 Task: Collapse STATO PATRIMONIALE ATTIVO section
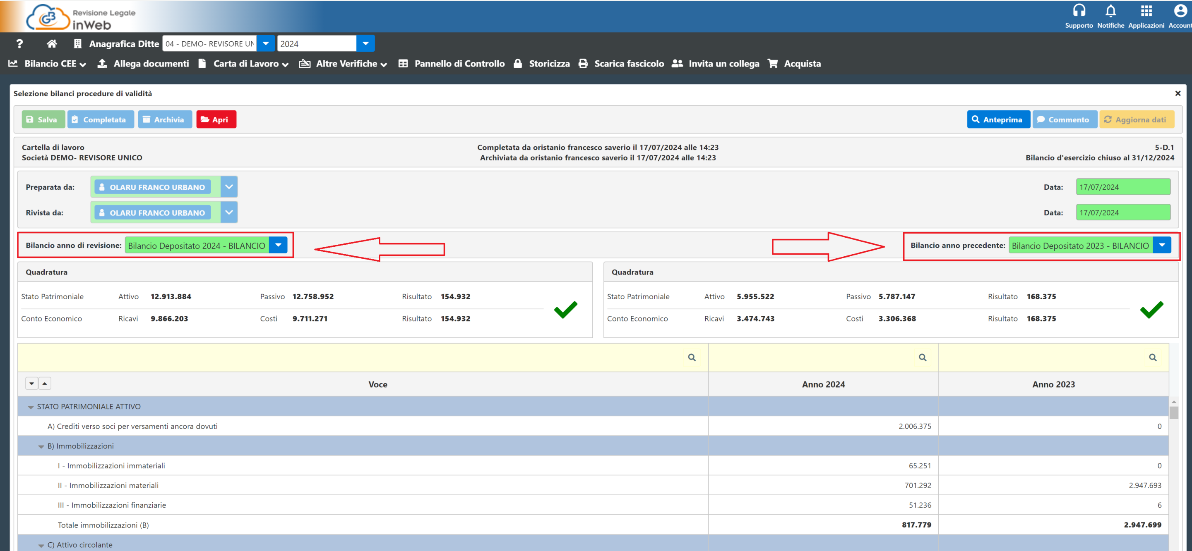(31, 407)
